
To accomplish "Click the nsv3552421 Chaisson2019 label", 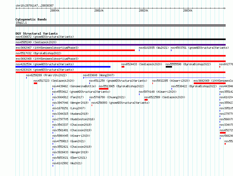I will tap(72, 147).
